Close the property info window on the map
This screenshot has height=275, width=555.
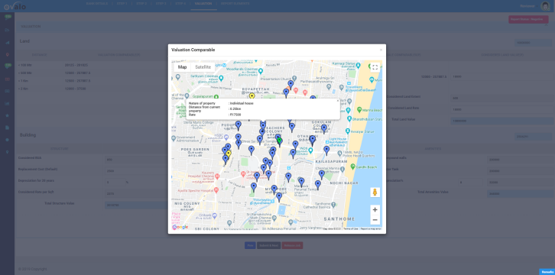tap(337, 101)
